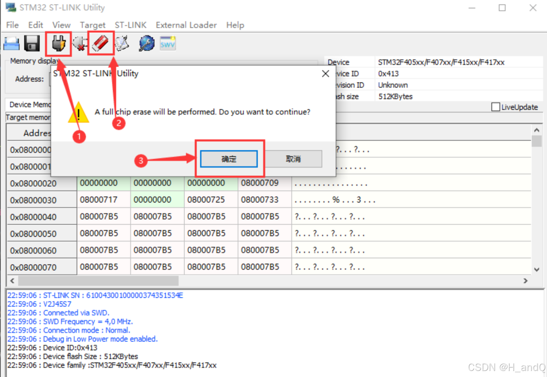
Task: Click the Device flash Size log line
Action: pyautogui.click(x=73, y=356)
